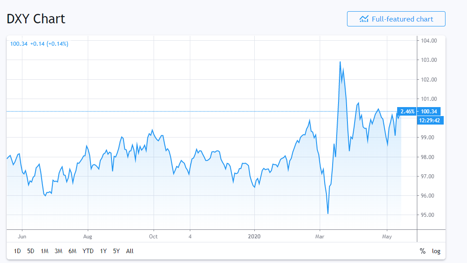
Task: Toggle log scale mode
Action: click(436, 251)
